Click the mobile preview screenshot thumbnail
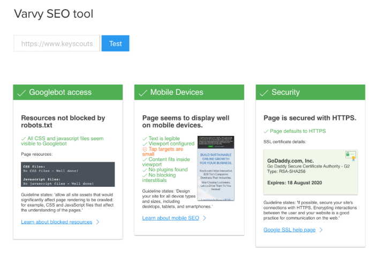Viewport: 378px width, 258px height. point(216,168)
